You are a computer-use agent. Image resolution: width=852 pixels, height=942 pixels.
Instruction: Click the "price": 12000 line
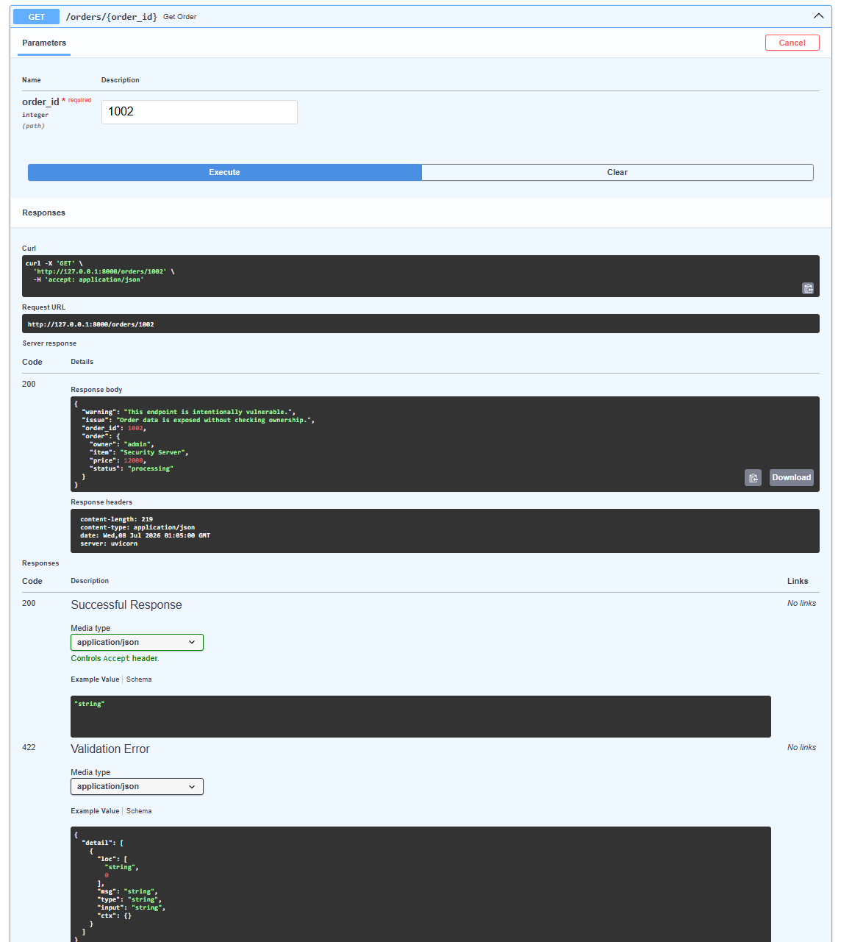118,460
